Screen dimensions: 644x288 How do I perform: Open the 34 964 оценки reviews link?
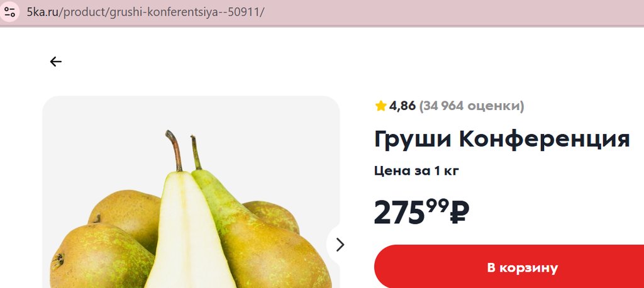[472, 106]
